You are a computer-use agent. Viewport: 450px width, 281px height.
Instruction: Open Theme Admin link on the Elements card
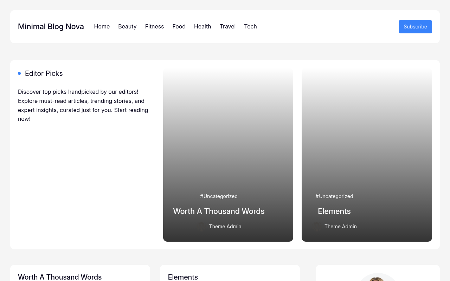point(341,227)
